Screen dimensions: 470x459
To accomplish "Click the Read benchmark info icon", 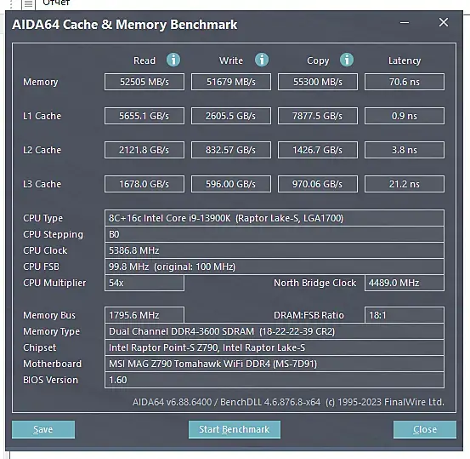I will point(173,60).
